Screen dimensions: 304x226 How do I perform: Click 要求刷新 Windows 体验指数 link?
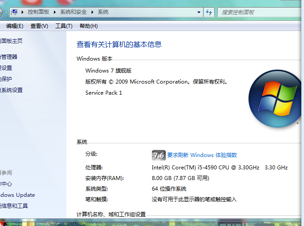click(x=202, y=155)
